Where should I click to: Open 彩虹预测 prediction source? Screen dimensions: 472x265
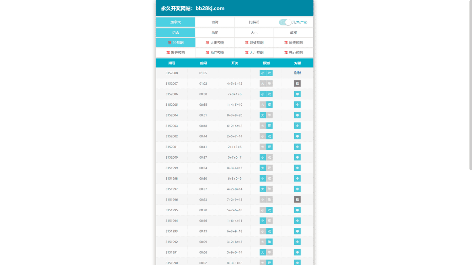254,43
